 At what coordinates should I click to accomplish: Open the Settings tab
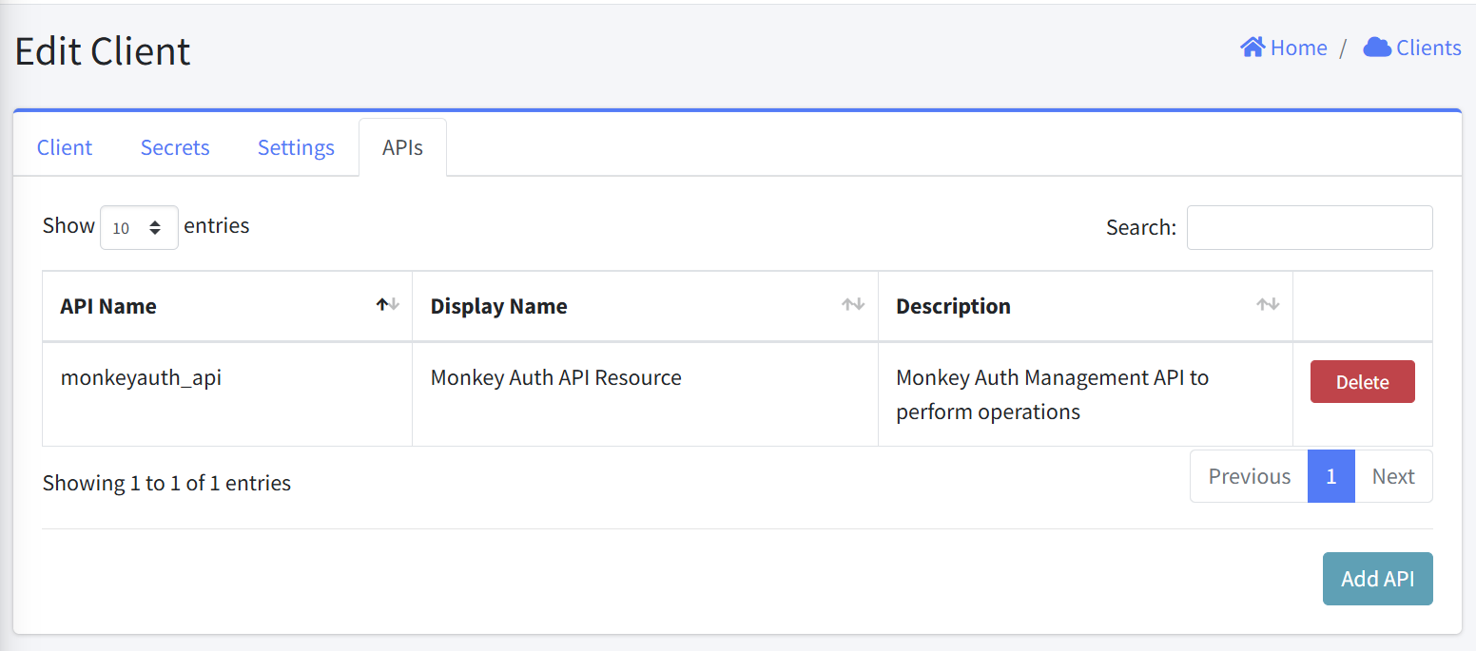click(296, 147)
